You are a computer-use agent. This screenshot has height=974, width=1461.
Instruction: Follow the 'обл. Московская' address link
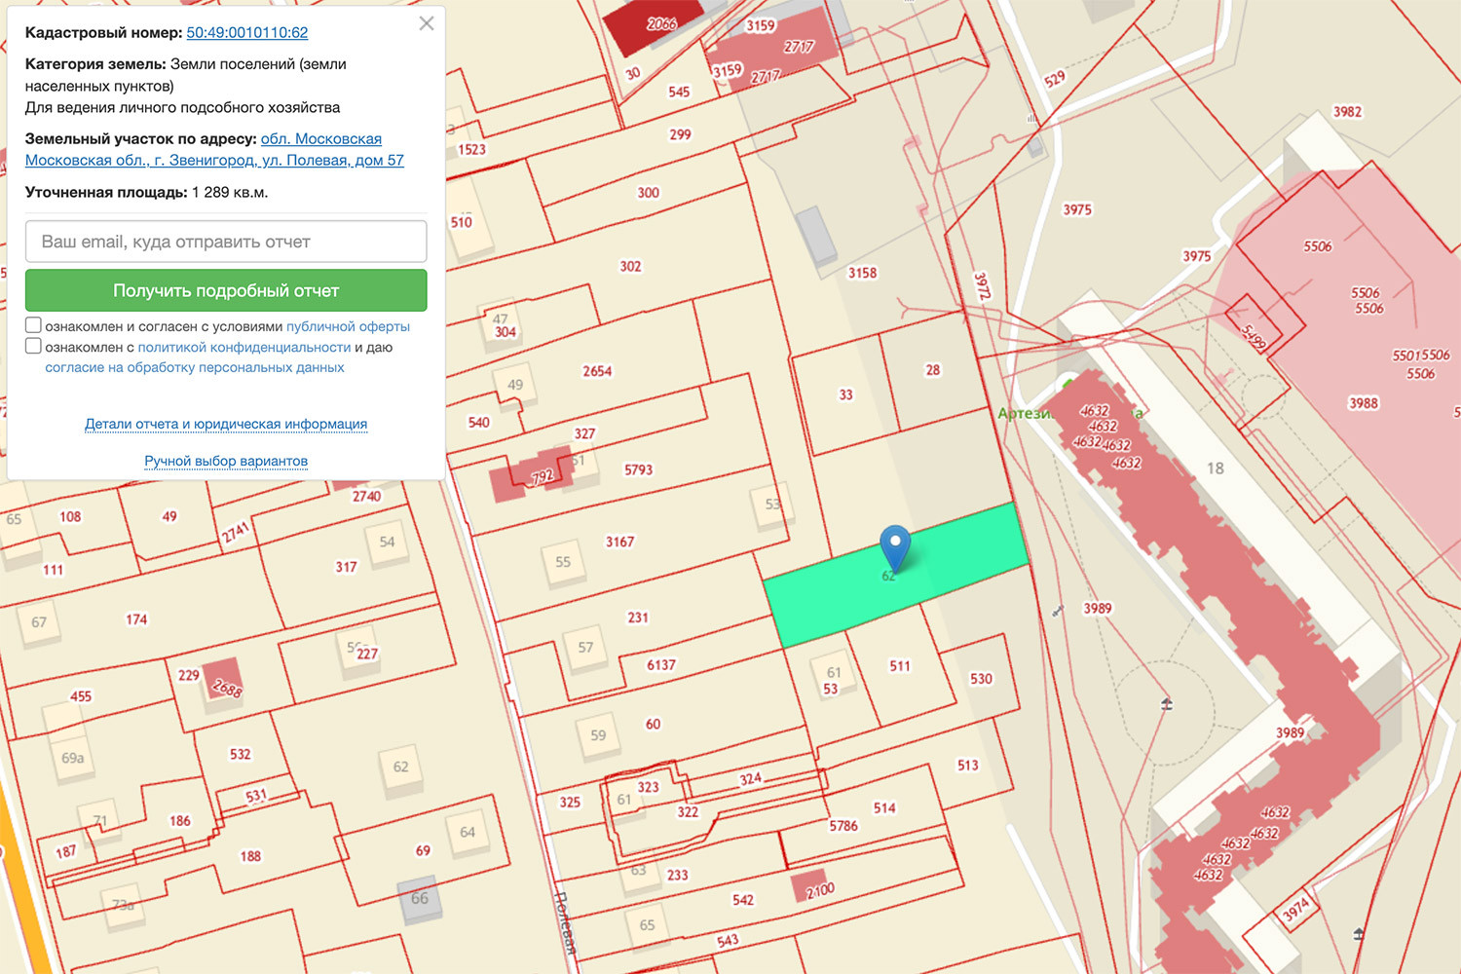321,138
